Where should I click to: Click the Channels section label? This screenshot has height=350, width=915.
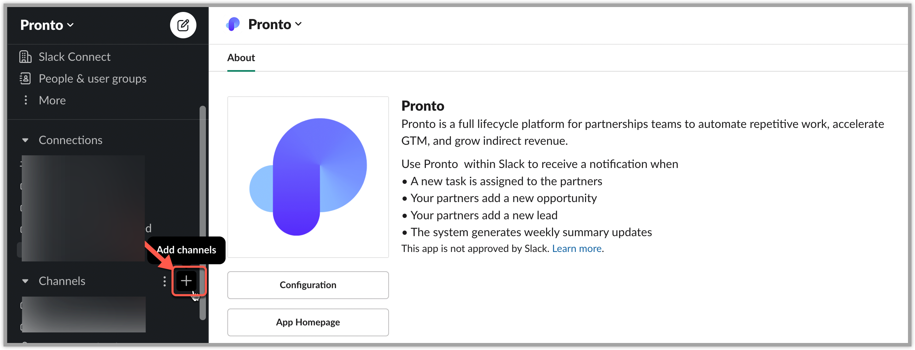click(62, 281)
